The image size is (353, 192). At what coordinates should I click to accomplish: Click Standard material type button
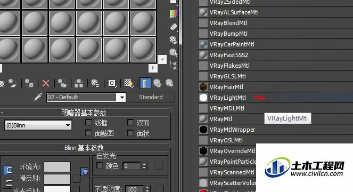point(151,97)
